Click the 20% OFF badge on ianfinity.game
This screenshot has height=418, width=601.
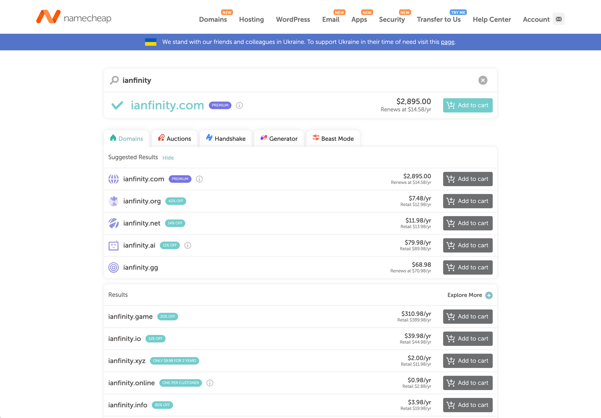click(x=168, y=317)
